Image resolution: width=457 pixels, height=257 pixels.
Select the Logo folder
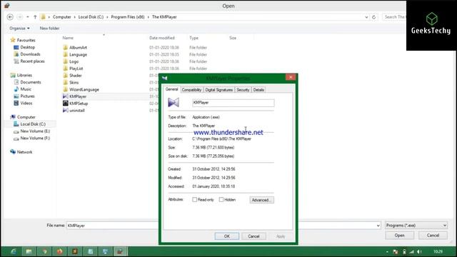click(x=74, y=61)
